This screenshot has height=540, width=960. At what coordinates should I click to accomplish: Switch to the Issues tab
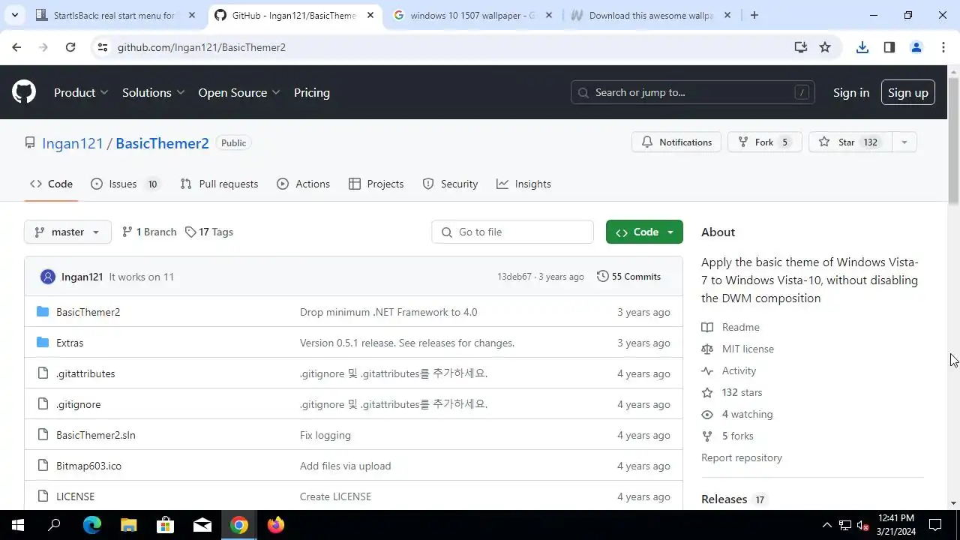125,184
